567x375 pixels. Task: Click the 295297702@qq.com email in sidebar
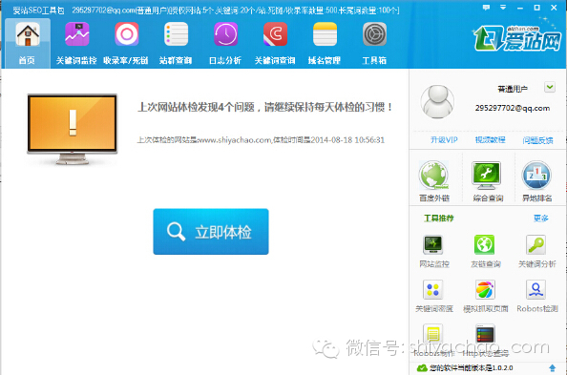[513, 108]
